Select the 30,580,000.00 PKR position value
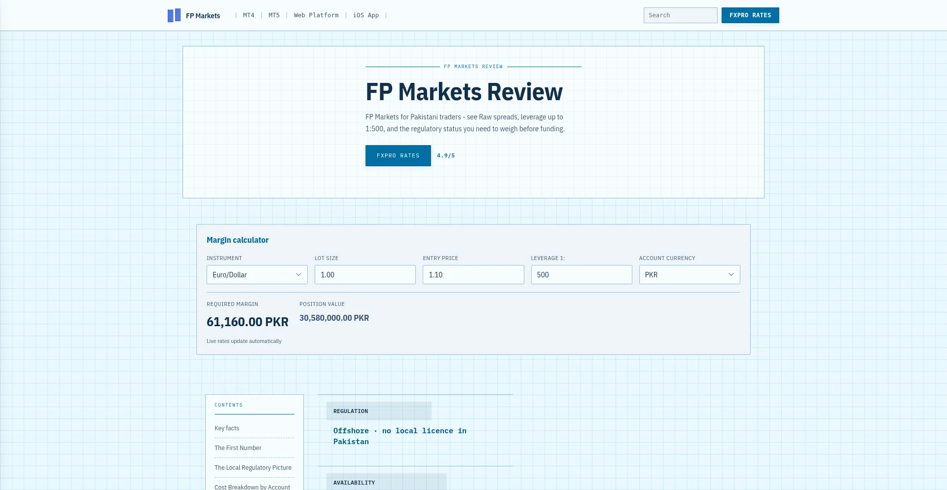Screen dimensions: 947x490 334,318
